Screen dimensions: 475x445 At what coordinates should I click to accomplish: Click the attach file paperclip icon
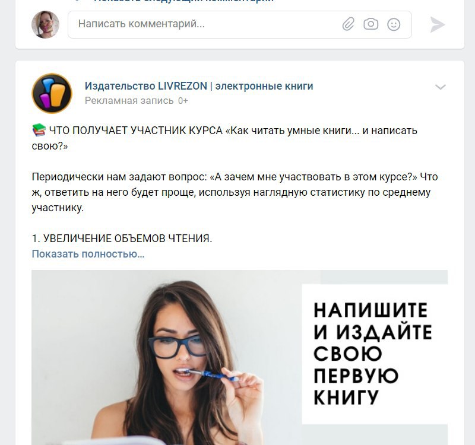(349, 24)
